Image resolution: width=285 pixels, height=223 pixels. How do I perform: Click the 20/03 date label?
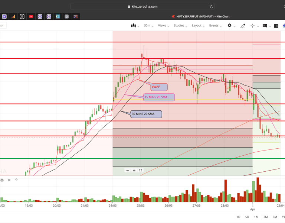coord(57,206)
